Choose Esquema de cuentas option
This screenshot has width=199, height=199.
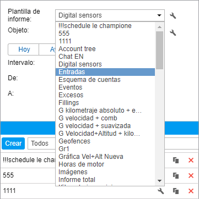(105, 80)
